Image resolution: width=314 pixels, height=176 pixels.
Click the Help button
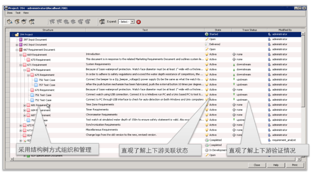(276, 165)
